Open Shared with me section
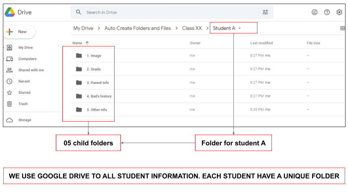Screen dimensions: 348x196 point(31,70)
